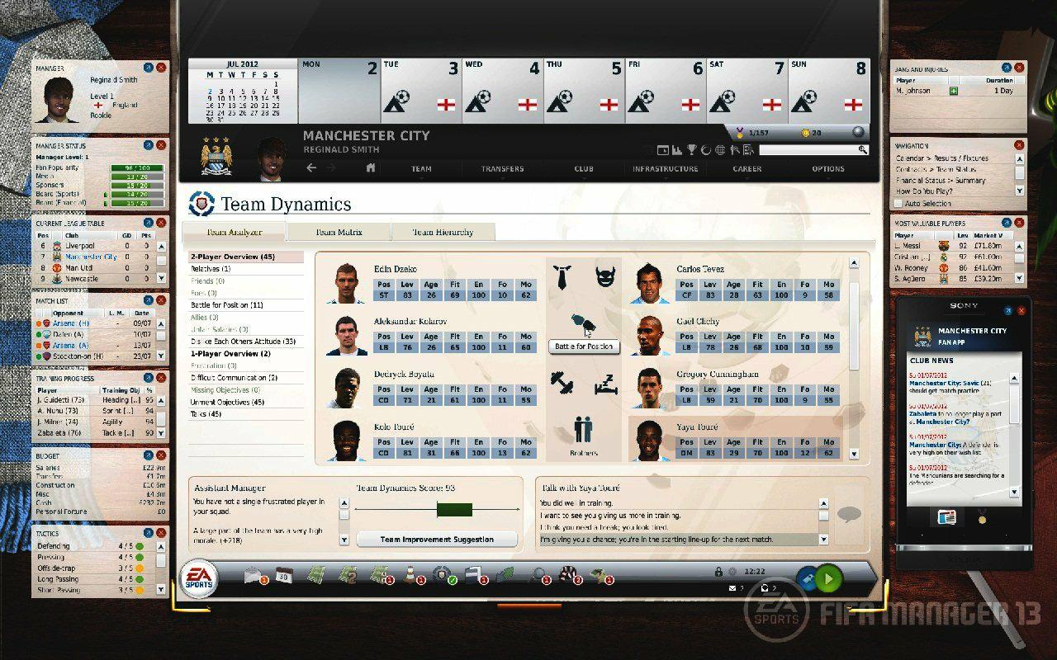Screen dimensions: 1057x660
Task: Open the EA Sports main menu logo
Action: (x=199, y=579)
